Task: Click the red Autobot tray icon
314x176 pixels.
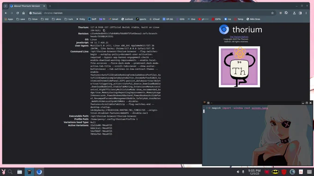Action: 284,172
